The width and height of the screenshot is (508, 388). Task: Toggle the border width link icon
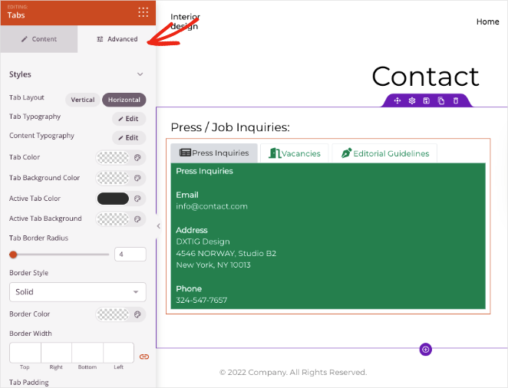[x=144, y=357]
